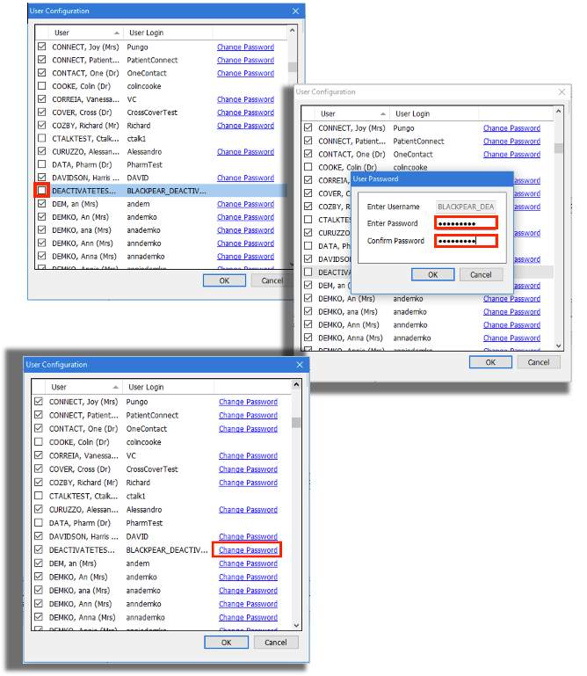Click Change Password for Pungo in top-left window
The width and height of the screenshot is (587, 676).
pyautogui.click(x=246, y=47)
